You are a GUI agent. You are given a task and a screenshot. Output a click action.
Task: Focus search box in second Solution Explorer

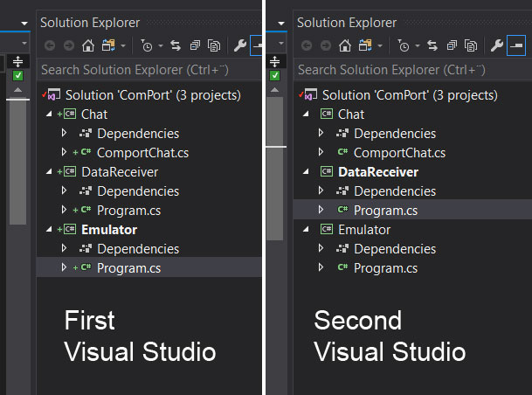click(412, 70)
